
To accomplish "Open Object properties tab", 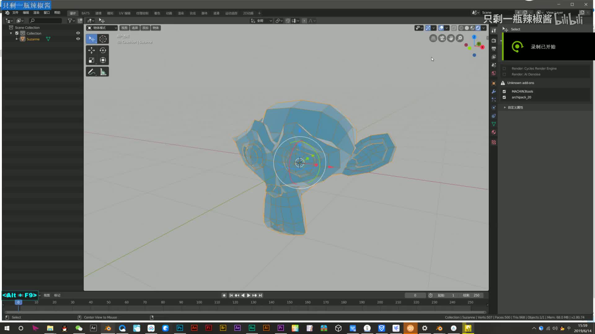I will (494, 83).
